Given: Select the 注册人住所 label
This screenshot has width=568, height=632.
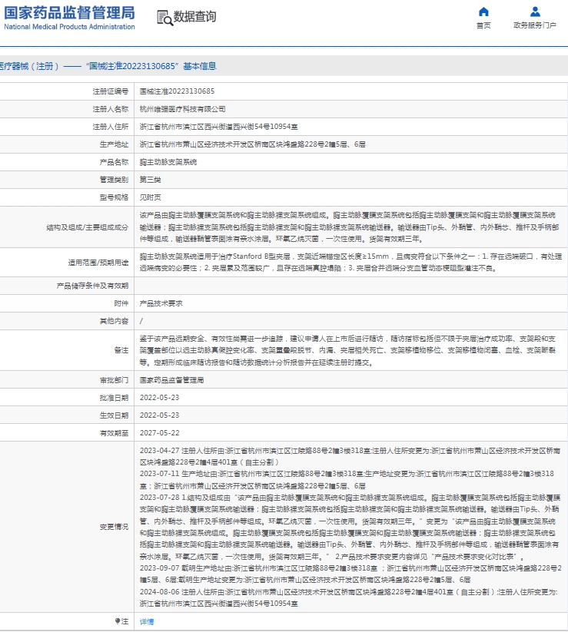Looking at the screenshot, I should click(x=111, y=127).
